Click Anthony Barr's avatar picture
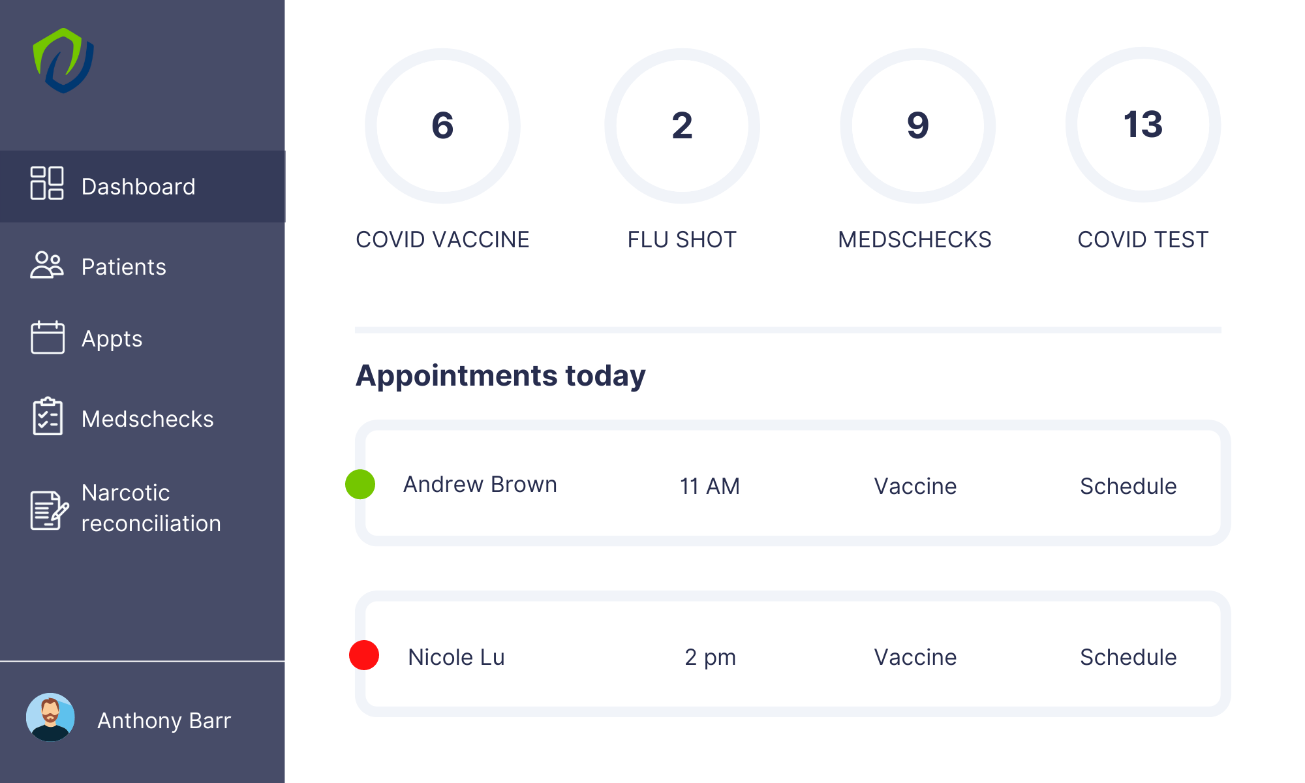1305x783 pixels. [x=50, y=718]
